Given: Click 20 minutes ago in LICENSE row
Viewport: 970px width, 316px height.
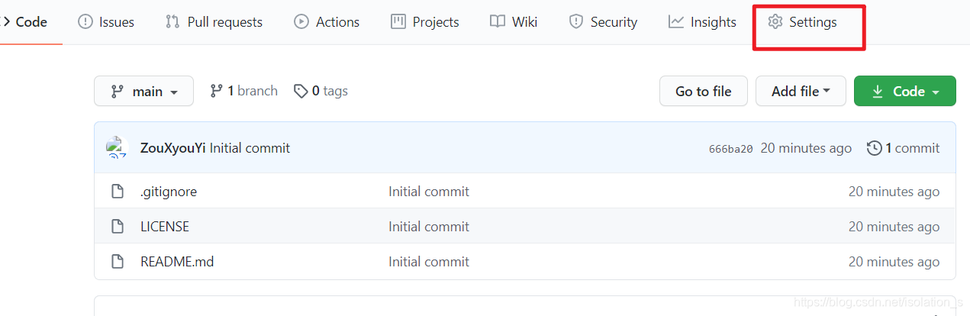Looking at the screenshot, I should (894, 227).
